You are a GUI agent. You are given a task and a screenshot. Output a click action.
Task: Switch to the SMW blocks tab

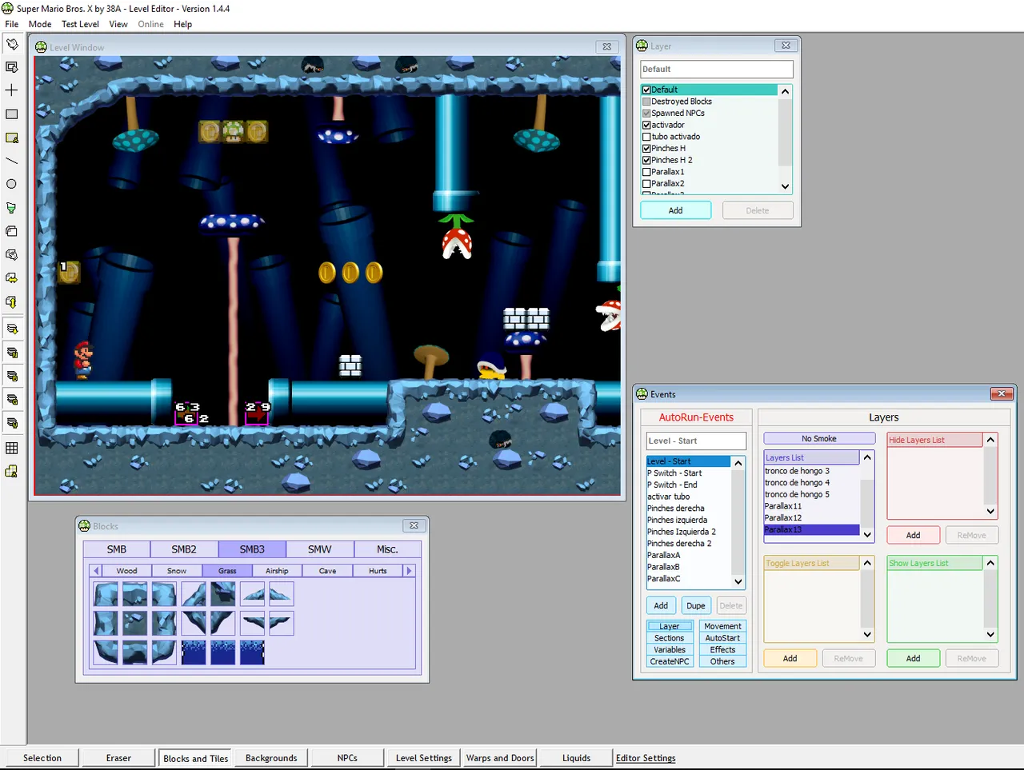click(320, 549)
